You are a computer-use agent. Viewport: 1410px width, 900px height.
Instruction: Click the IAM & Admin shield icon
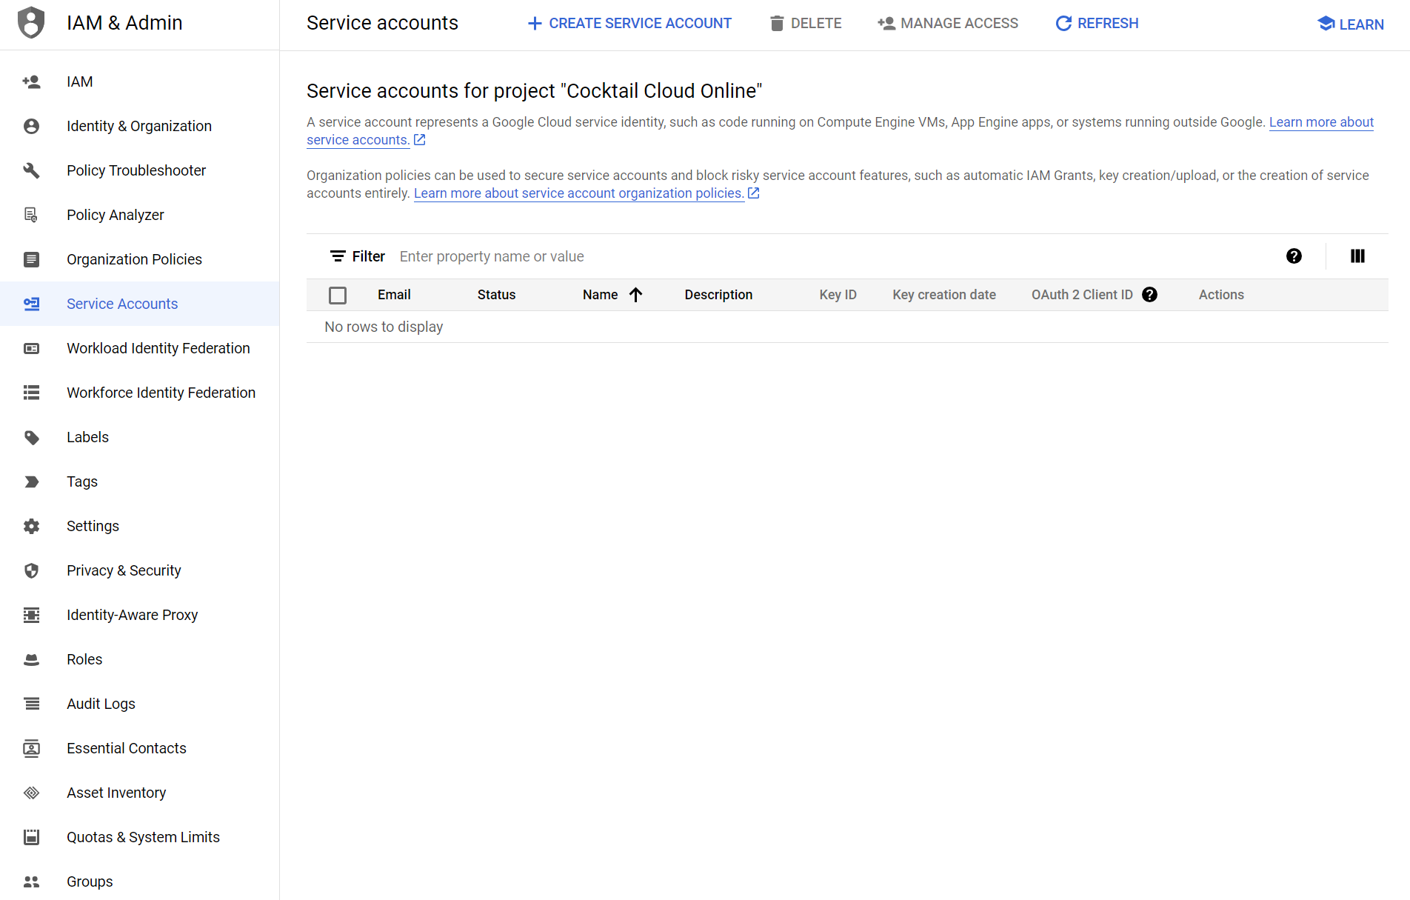pos(31,23)
